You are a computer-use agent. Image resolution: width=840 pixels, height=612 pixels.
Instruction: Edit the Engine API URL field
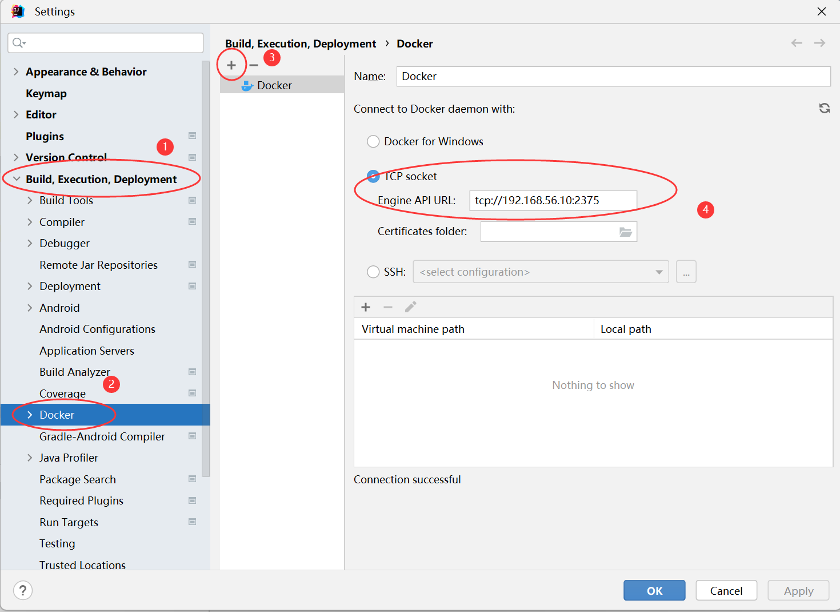pyautogui.click(x=553, y=200)
